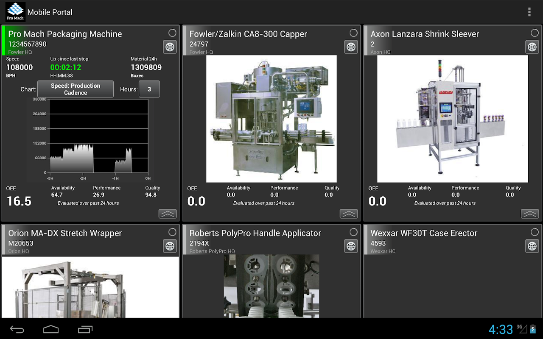
Task: Open globe icon on Roberts PolyPro Handle Applicator
Action: pos(351,246)
